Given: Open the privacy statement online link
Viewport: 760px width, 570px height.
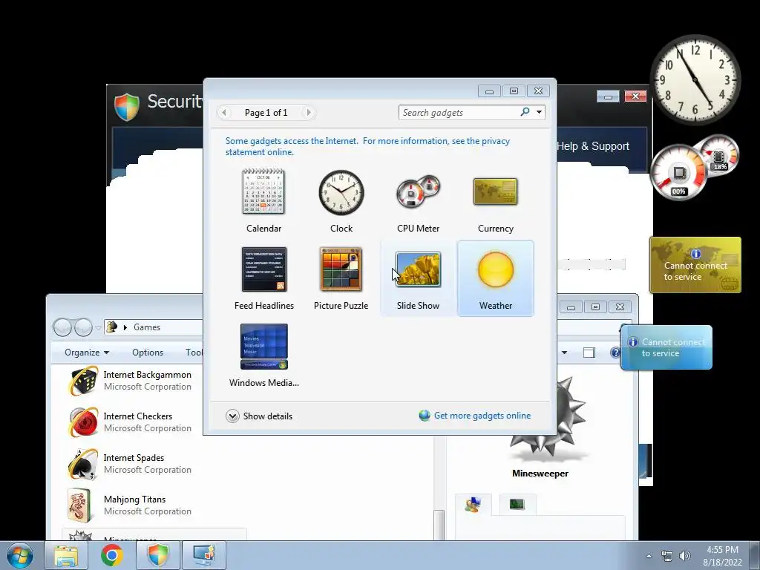Looking at the screenshot, I should pyautogui.click(x=367, y=146).
